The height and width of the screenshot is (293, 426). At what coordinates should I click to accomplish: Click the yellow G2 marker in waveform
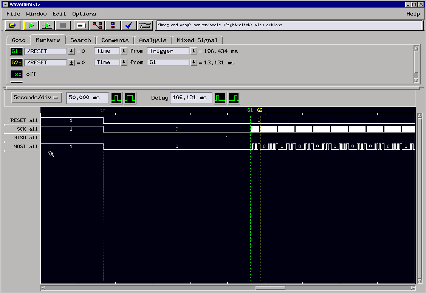click(x=260, y=110)
